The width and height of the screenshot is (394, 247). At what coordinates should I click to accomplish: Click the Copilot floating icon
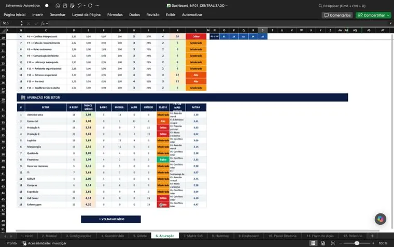point(380,219)
